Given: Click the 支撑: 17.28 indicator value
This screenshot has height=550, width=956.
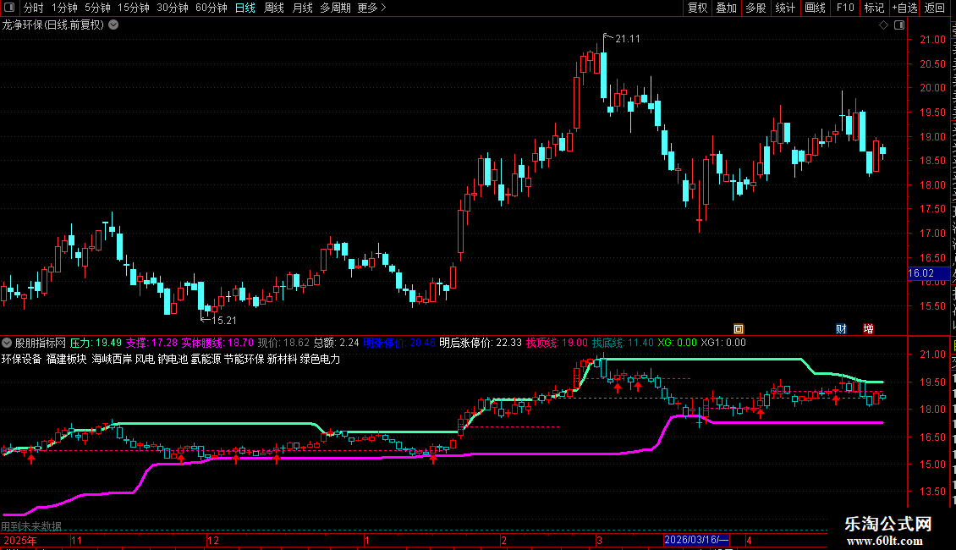Looking at the screenshot, I should pyautogui.click(x=151, y=343).
